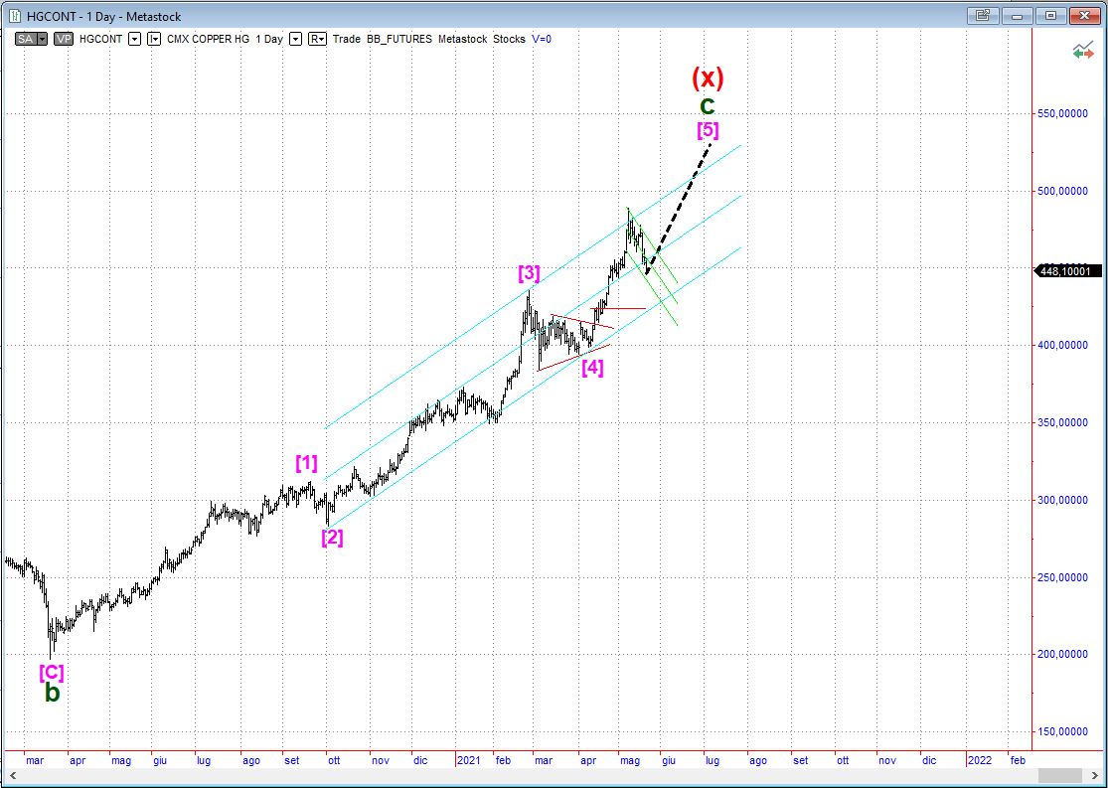The image size is (1108, 788).
Task: Select the green b wave label
Action: [x=53, y=694]
